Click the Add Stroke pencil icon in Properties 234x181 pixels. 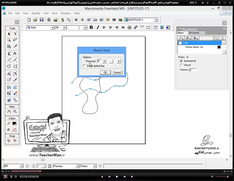(181, 38)
